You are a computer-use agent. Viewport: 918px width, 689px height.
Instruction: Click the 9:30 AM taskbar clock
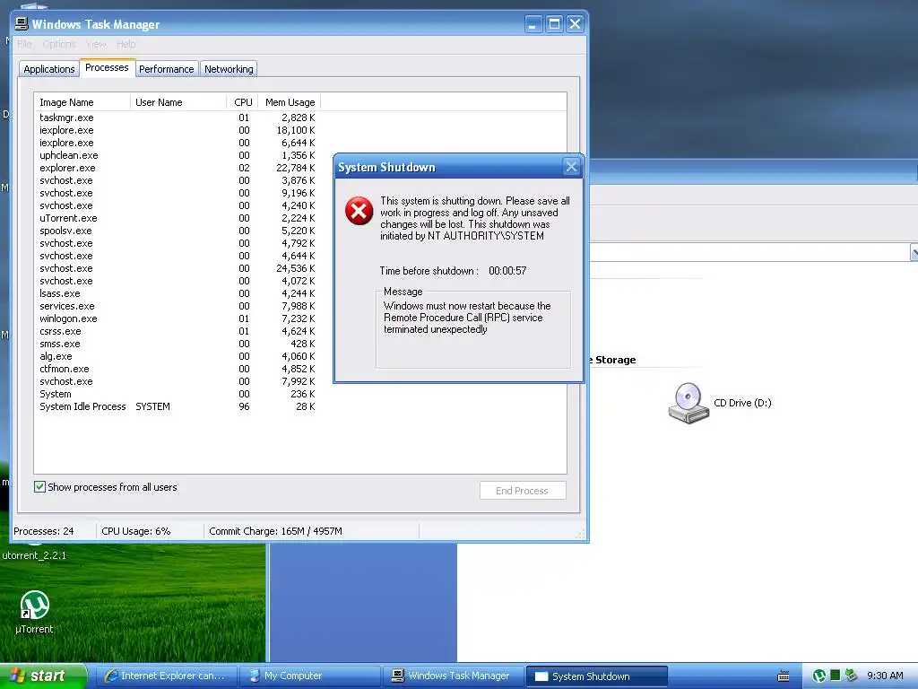[885, 676]
